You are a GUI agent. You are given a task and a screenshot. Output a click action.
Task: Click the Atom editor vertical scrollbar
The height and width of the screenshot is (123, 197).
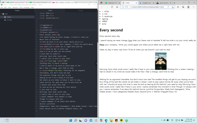[x=98, y=26]
